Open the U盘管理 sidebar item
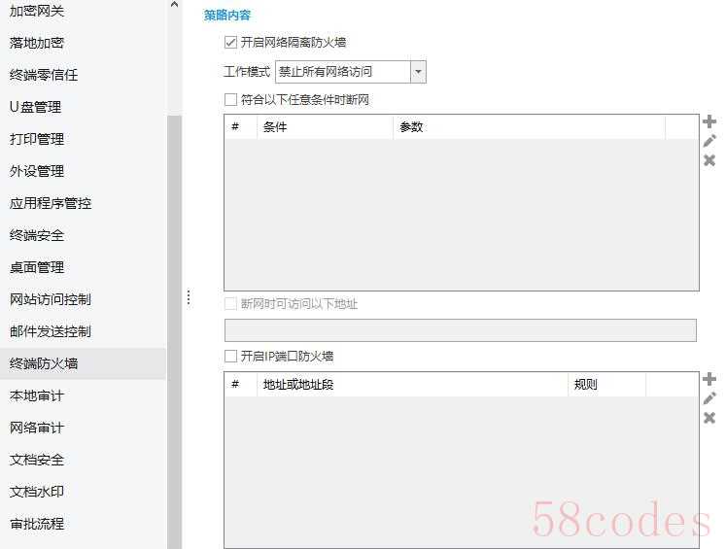The image size is (726, 549). click(x=36, y=107)
